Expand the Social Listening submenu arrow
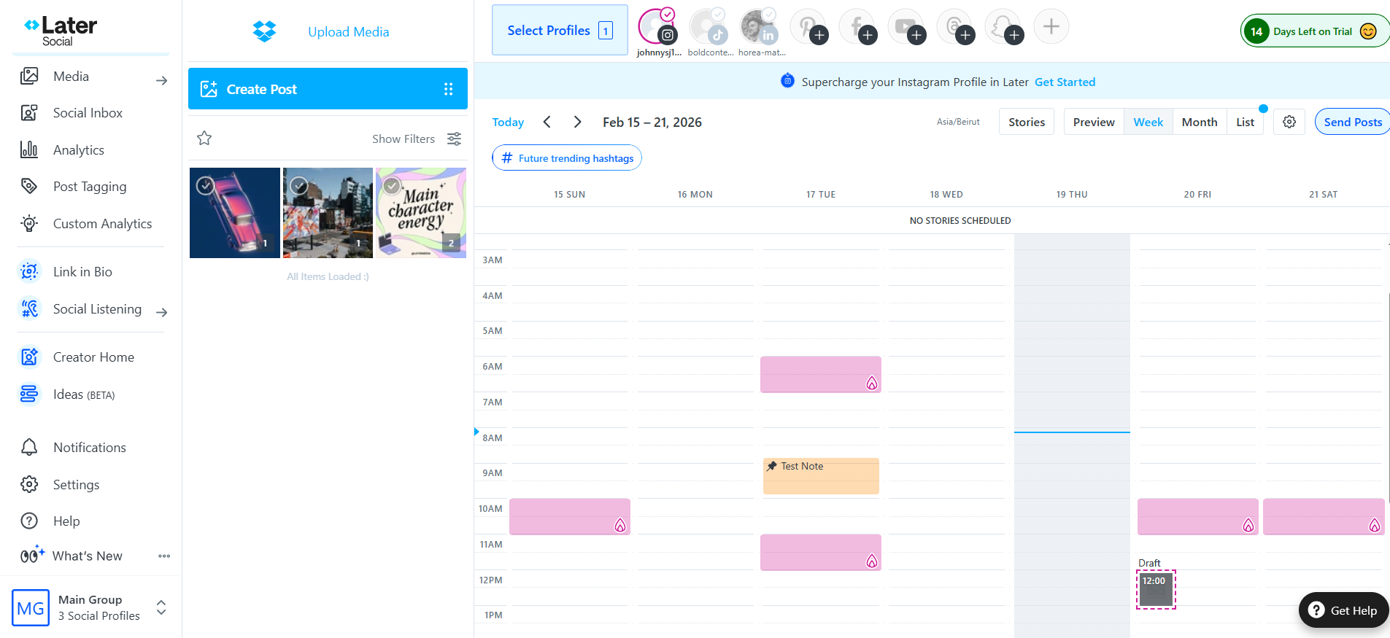This screenshot has width=1390, height=638. pyautogui.click(x=162, y=313)
